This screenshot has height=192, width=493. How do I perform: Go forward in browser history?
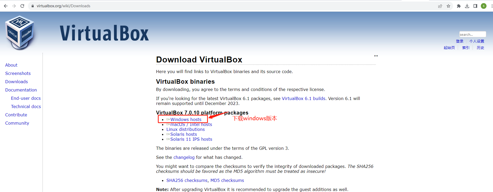[x=14, y=6]
